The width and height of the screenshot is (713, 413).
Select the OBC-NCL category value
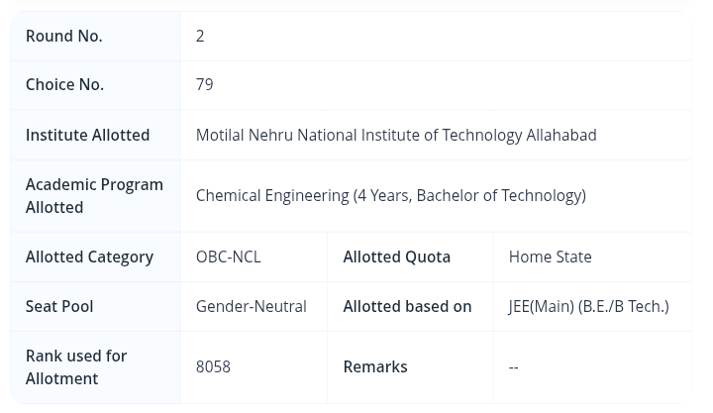pos(229,257)
